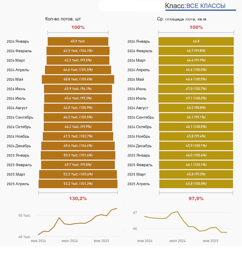Image resolution: width=242 pixels, height=255 pixels.
Task: Select the 48,8 тыс. May 2024 bar
Action: pos(78,79)
